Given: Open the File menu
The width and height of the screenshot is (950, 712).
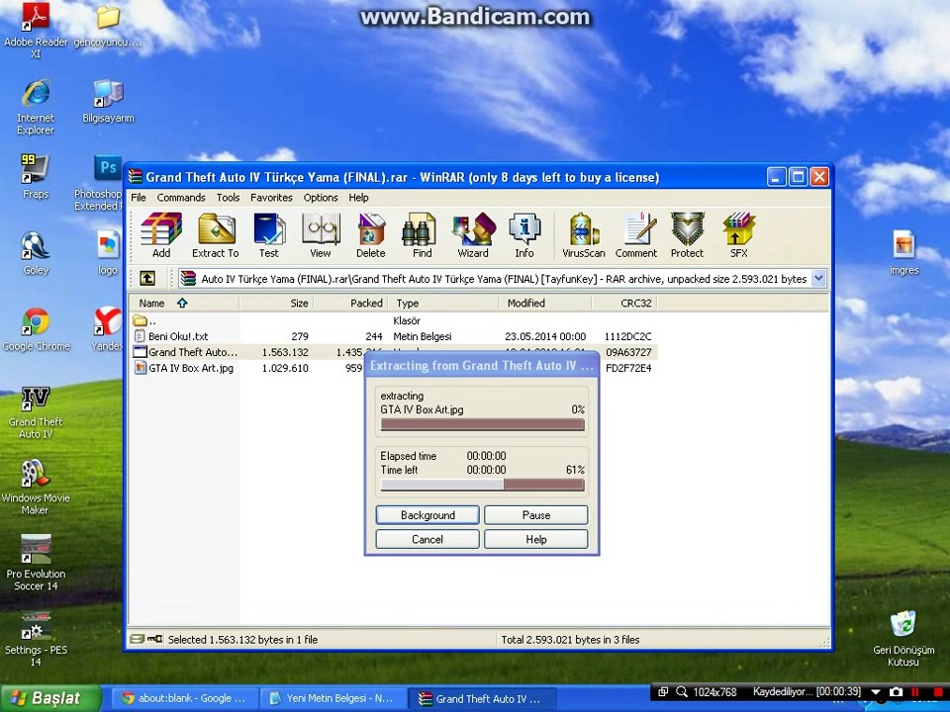Looking at the screenshot, I should 139,198.
